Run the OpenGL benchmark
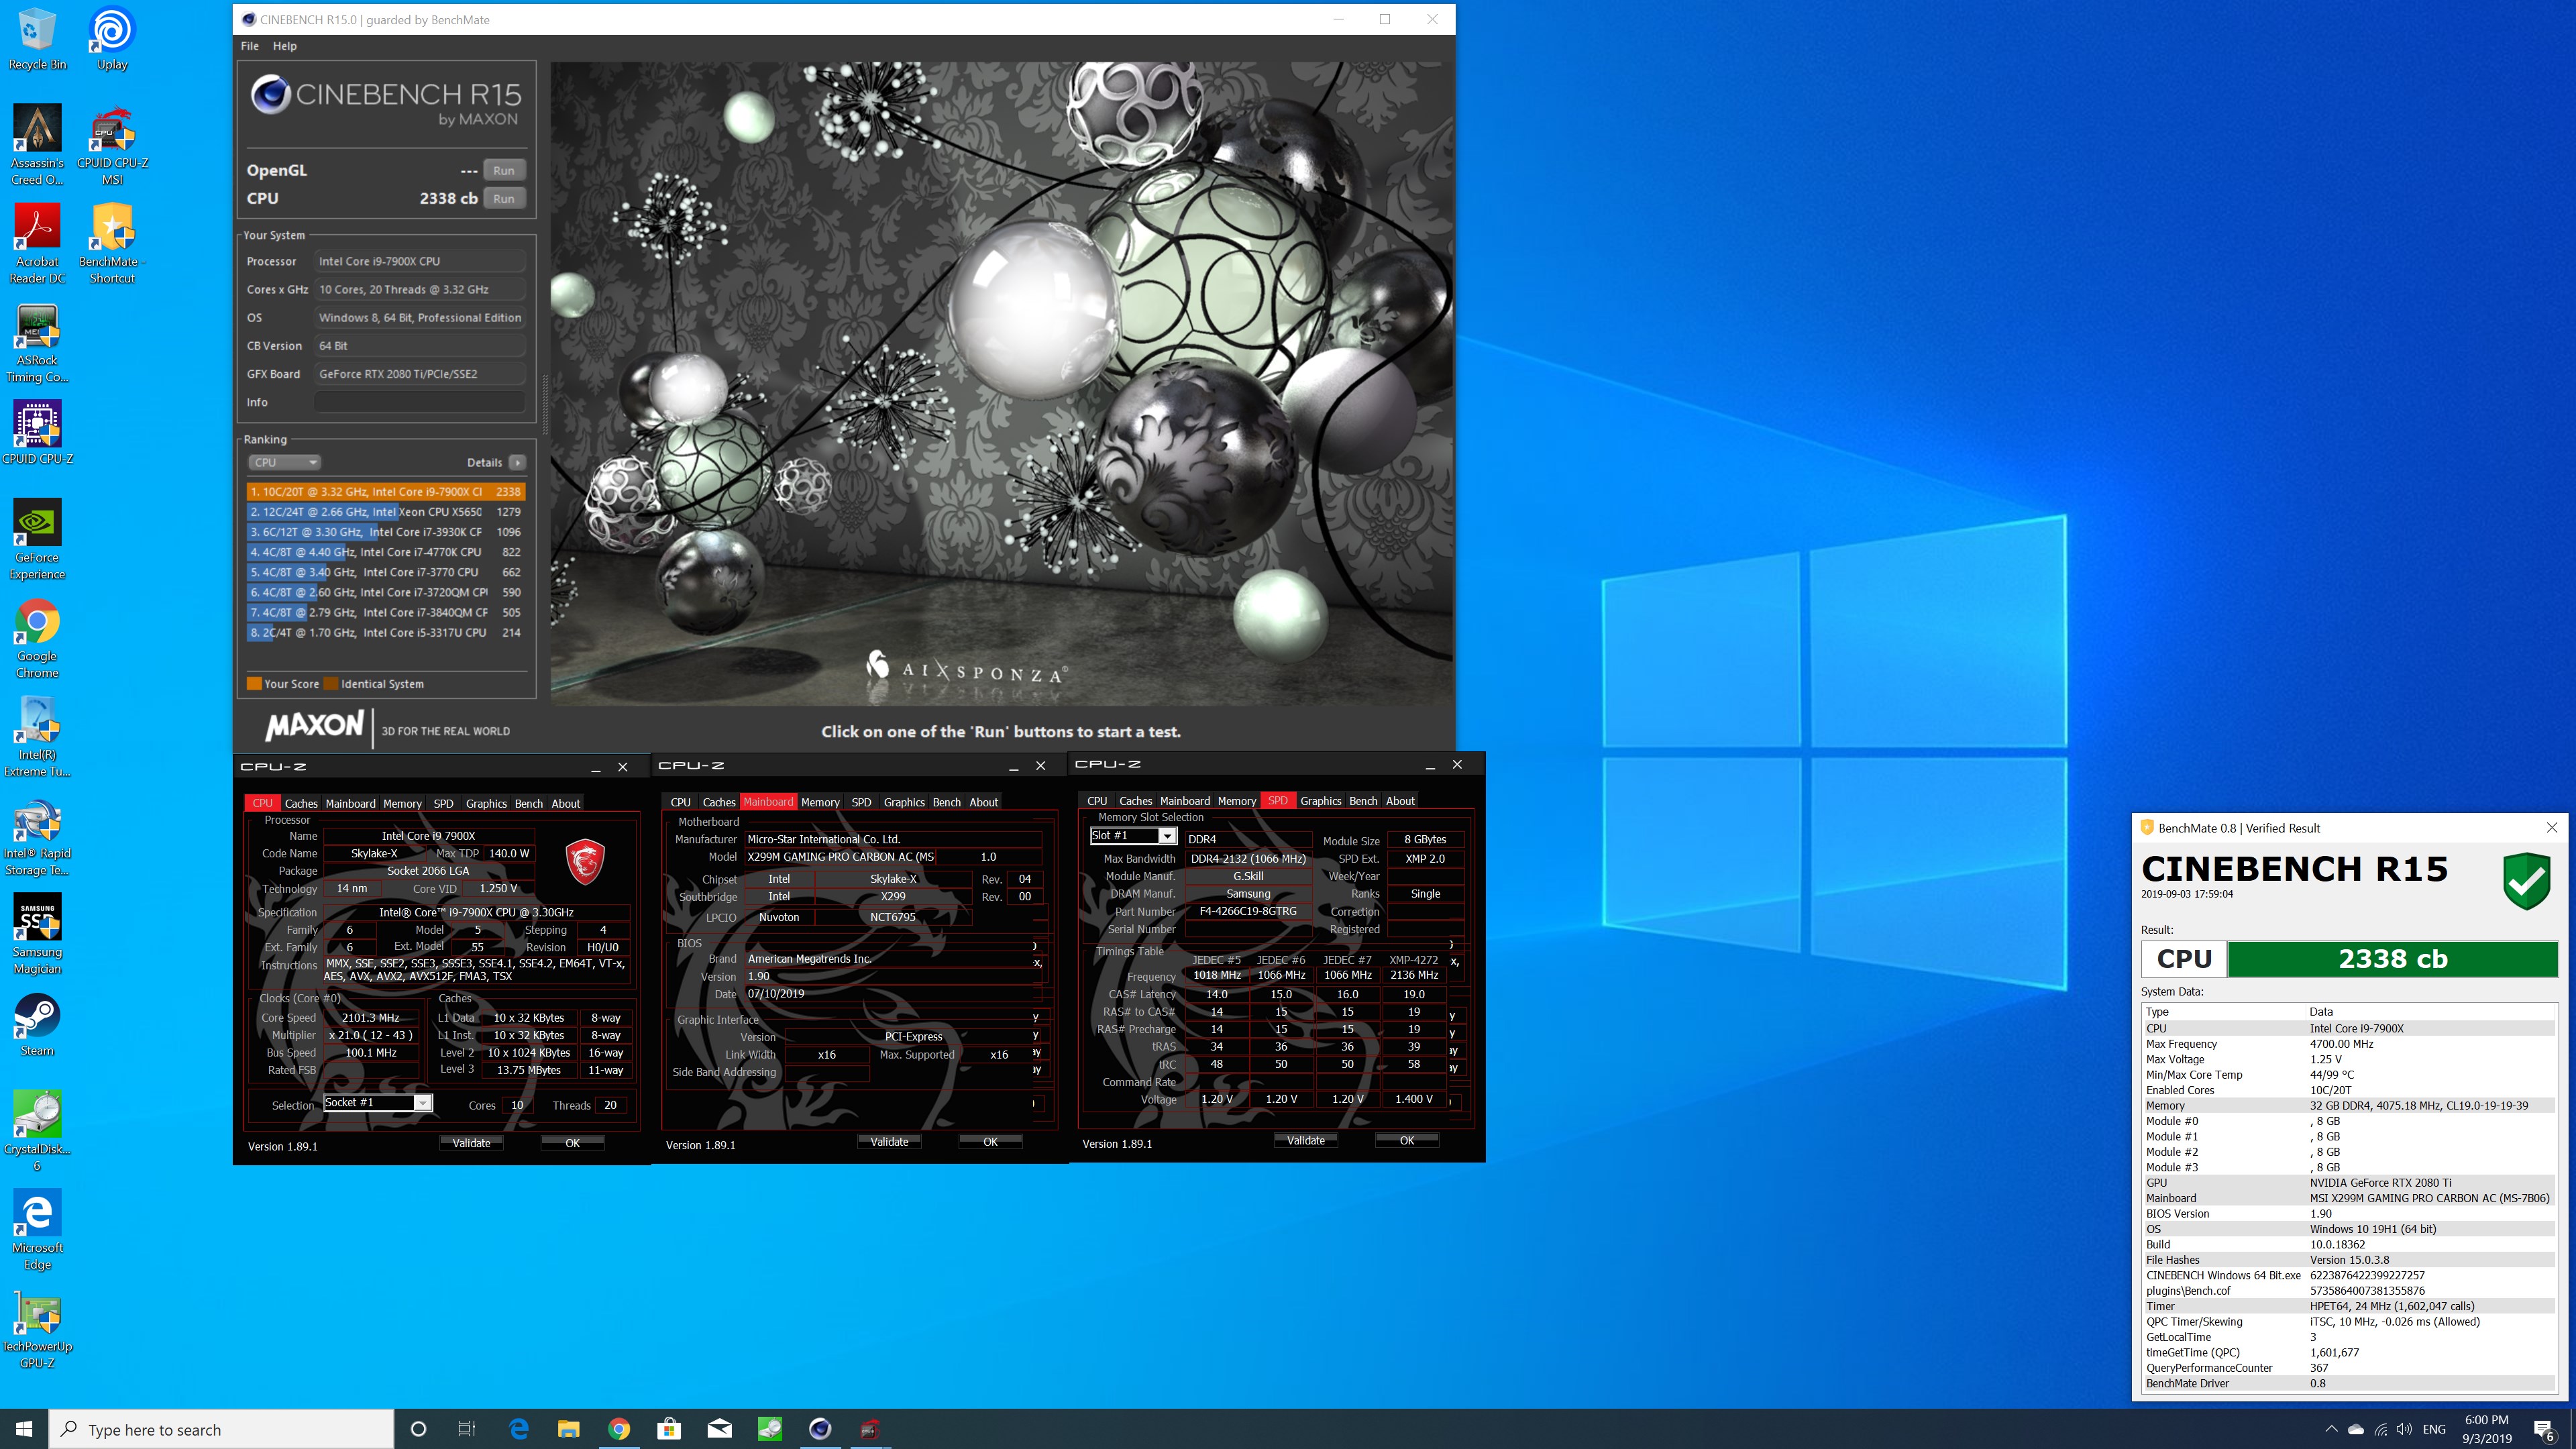2576x1449 pixels. point(504,170)
